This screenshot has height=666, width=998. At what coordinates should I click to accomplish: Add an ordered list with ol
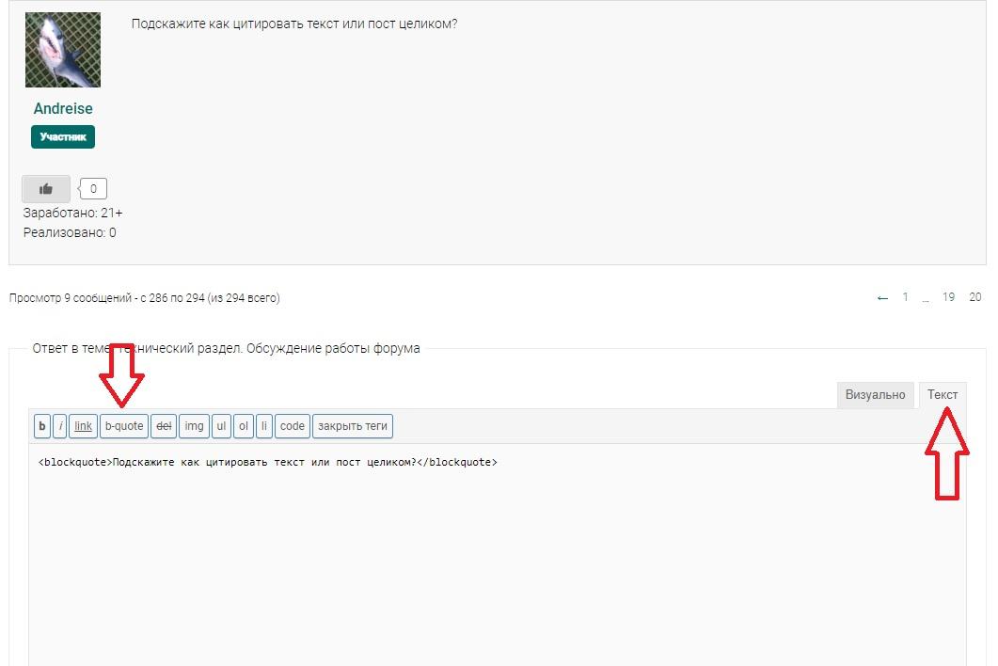pos(244,426)
